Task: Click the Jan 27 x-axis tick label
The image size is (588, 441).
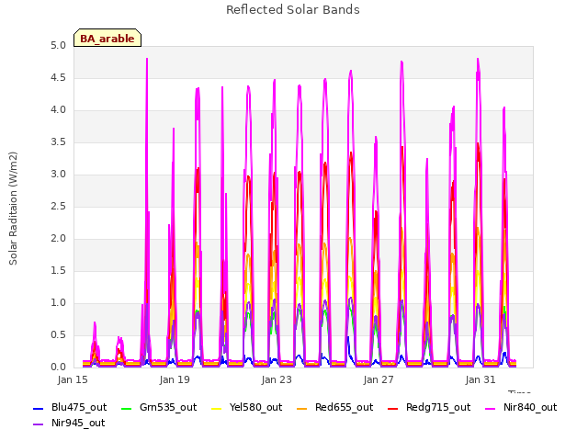Action: [x=379, y=379]
